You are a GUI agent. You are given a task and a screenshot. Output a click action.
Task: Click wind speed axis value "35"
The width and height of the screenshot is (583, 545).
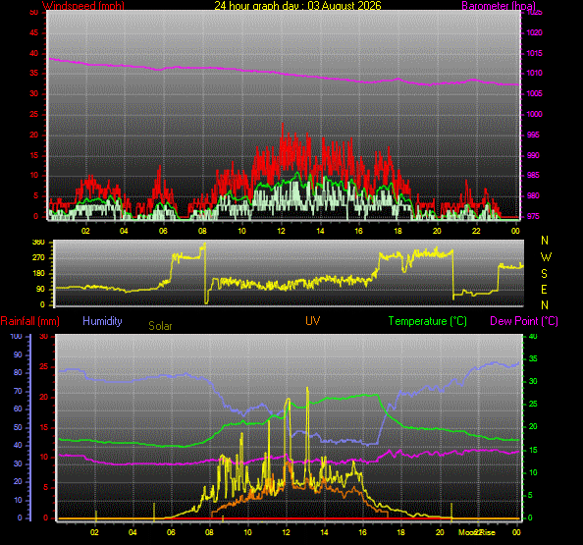[33, 73]
